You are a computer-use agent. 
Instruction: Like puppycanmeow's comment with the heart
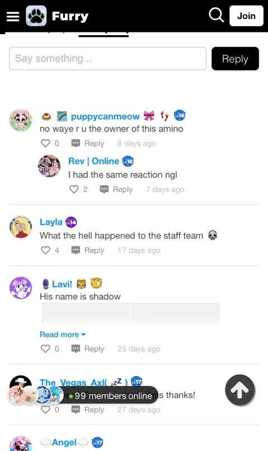(45, 143)
